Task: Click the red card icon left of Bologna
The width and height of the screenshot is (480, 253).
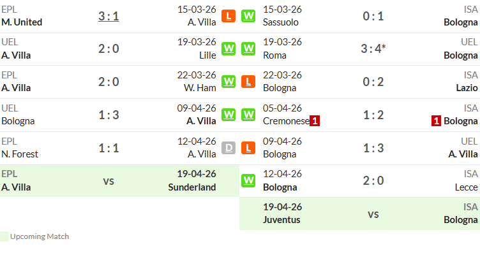Action: (436, 121)
